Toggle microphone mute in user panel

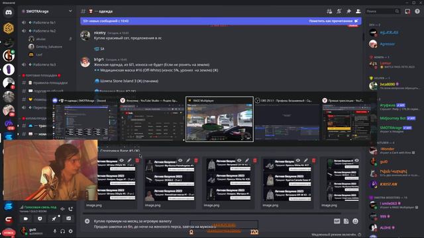coord(55,231)
